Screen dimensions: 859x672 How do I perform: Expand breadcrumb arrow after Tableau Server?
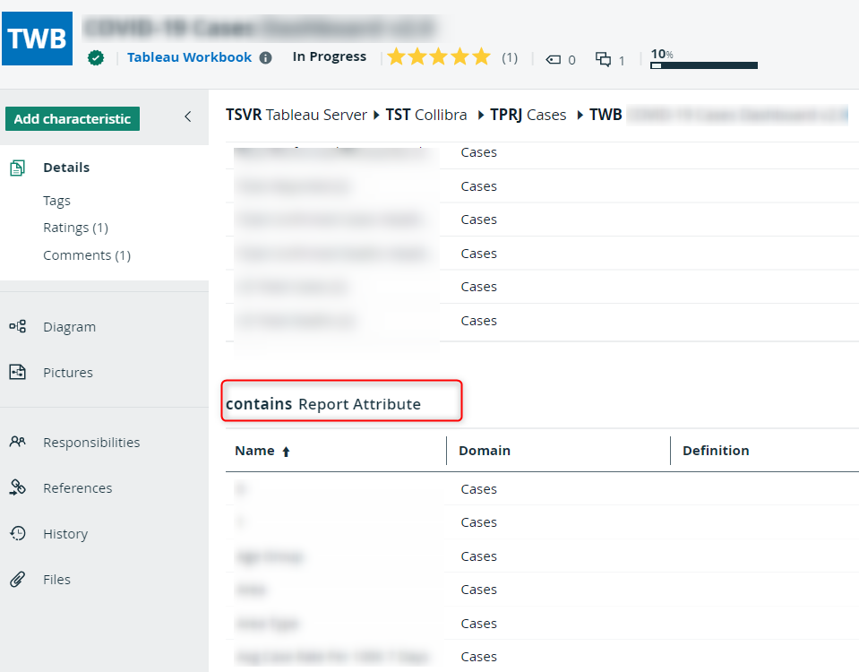pyautogui.click(x=376, y=115)
